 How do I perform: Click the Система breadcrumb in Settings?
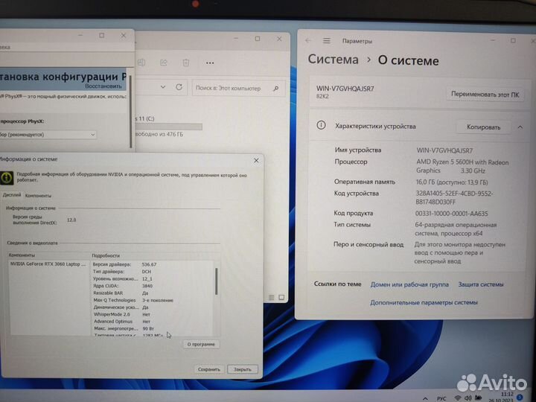point(333,59)
